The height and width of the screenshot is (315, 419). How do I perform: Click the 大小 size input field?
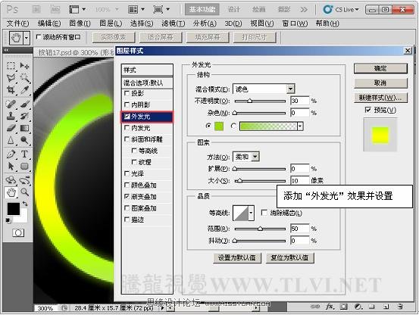point(299,181)
